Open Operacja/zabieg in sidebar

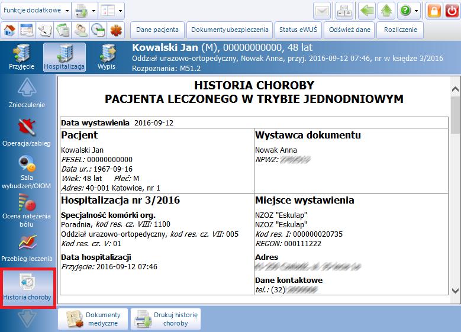click(x=27, y=132)
